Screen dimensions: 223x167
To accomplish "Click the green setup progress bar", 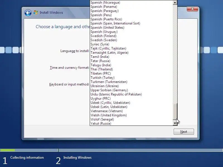I will 8,150.
